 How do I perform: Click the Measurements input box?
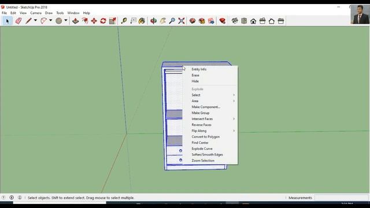click(341, 198)
